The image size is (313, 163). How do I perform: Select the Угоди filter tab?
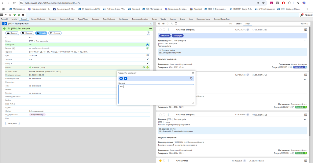248,24
